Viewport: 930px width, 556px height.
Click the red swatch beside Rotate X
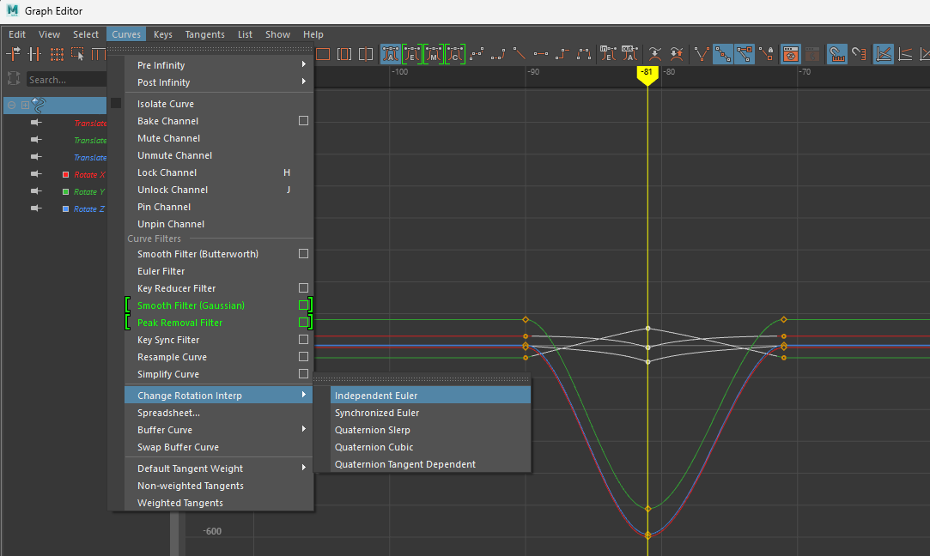click(x=65, y=174)
